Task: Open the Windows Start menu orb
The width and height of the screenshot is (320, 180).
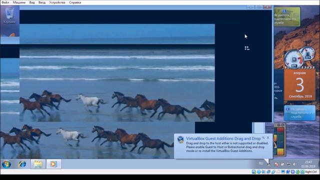Action: [6, 164]
